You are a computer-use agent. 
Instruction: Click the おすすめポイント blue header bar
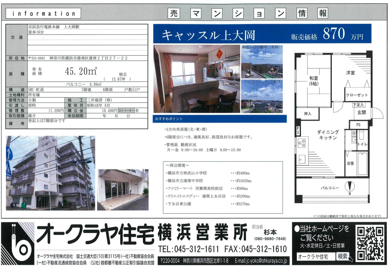coord(219,119)
